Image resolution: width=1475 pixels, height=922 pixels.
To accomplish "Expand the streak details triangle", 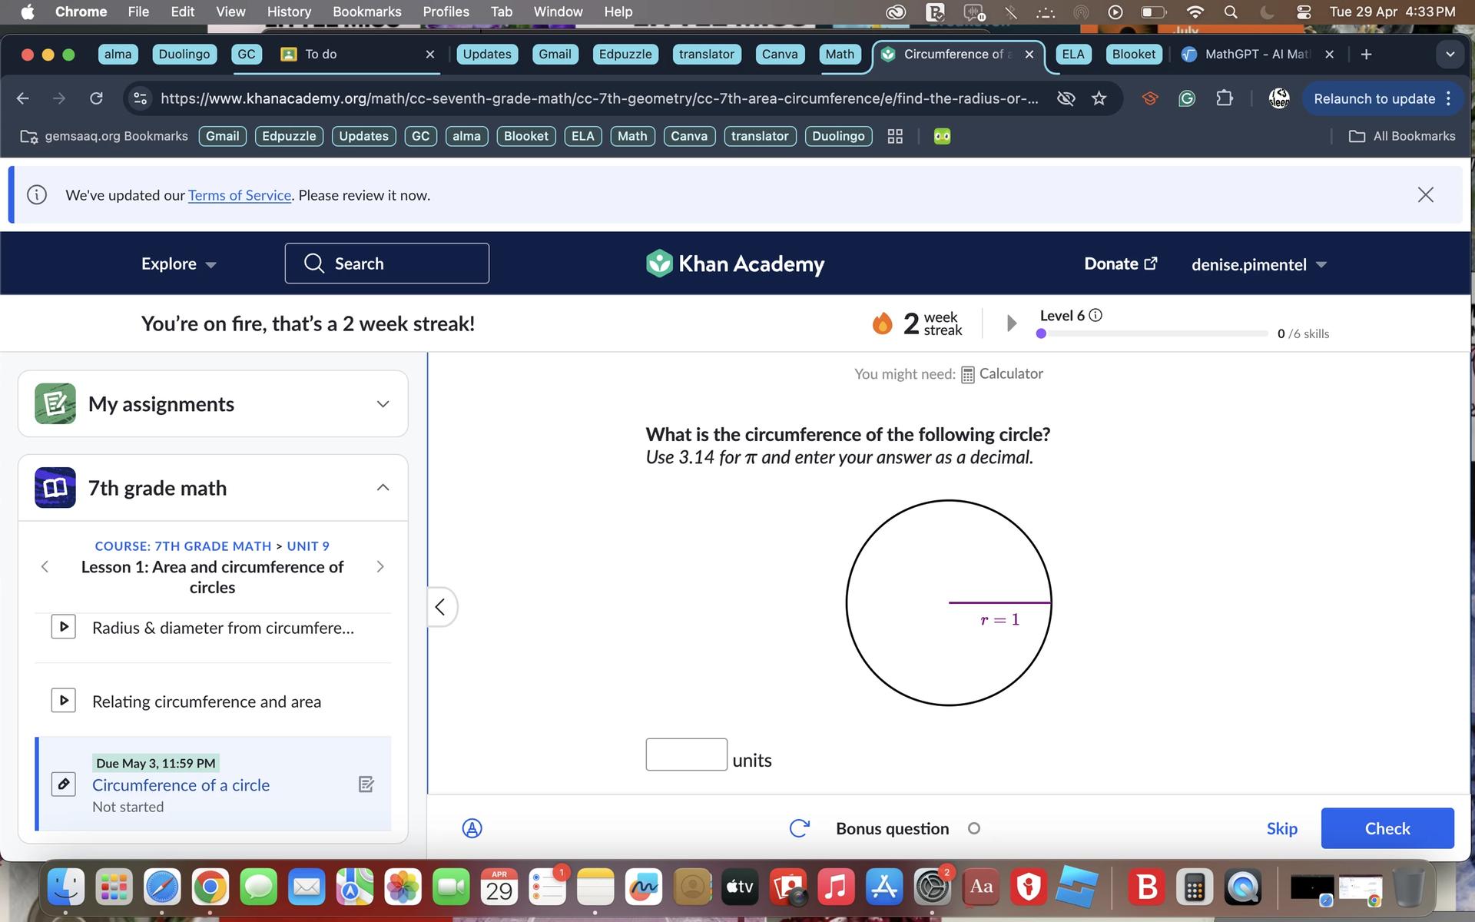I will point(1012,323).
